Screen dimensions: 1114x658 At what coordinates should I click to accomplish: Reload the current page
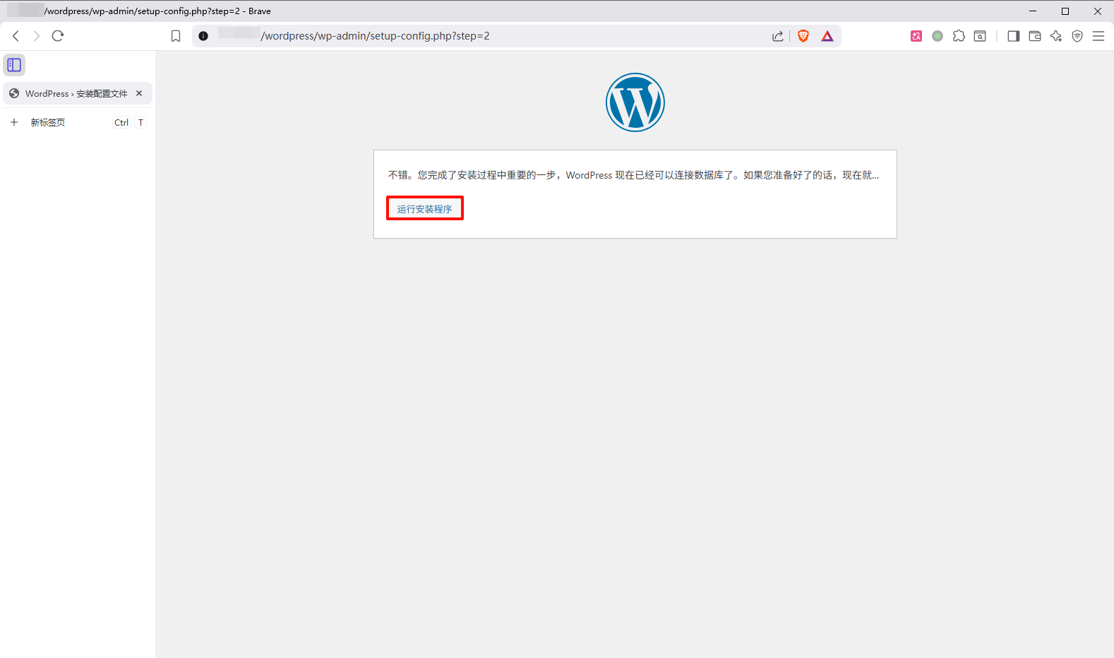tap(58, 36)
